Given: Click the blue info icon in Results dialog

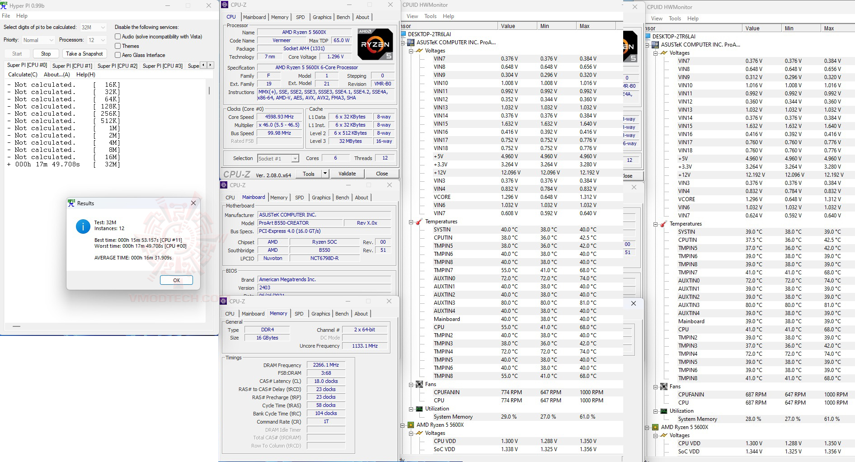Looking at the screenshot, I should 83,226.
